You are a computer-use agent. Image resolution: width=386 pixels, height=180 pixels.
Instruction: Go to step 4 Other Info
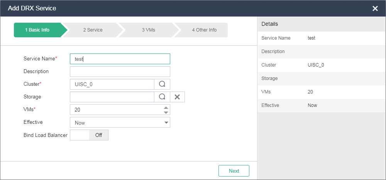pyautogui.click(x=204, y=30)
